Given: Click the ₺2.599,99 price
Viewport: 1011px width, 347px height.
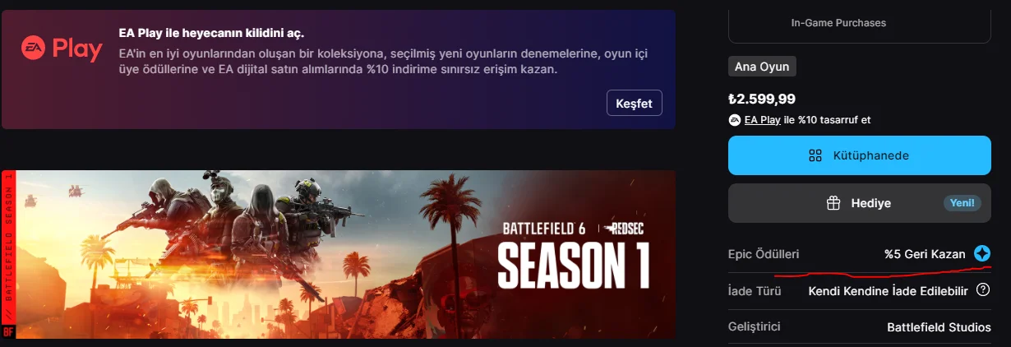Looking at the screenshot, I should coord(762,99).
